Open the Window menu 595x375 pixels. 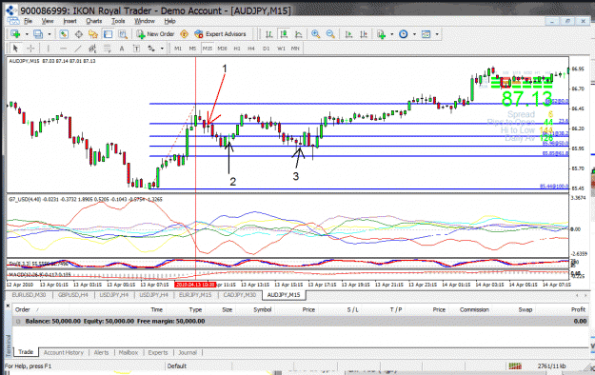pyautogui.click(x=145, y=21)
